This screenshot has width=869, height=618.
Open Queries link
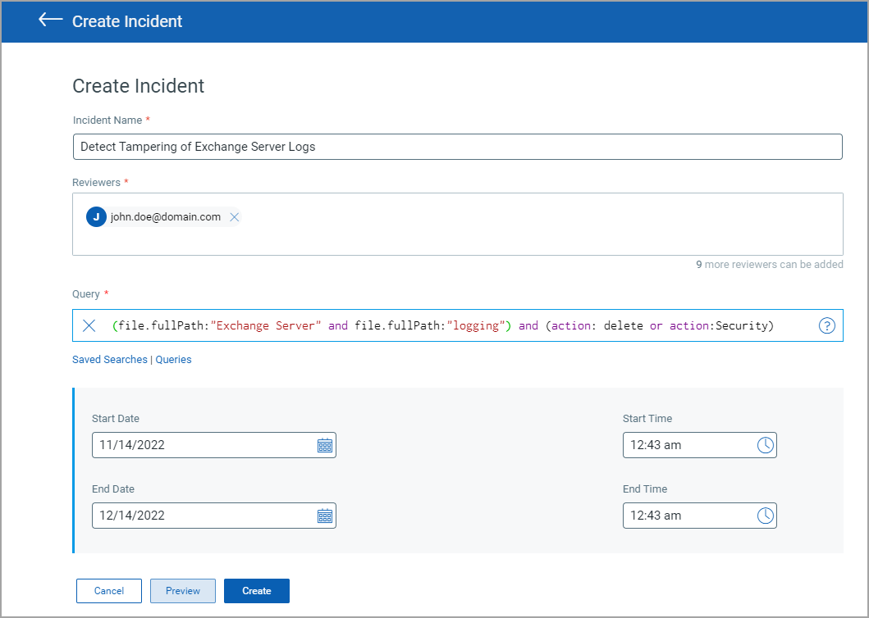point(173,359)
